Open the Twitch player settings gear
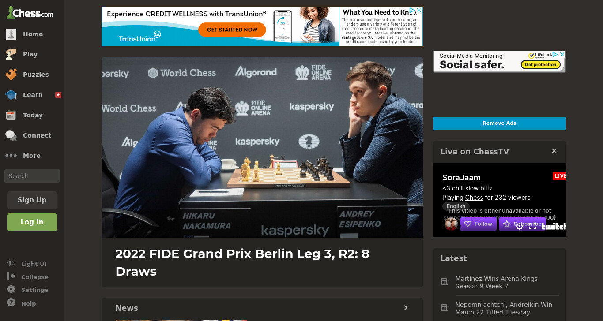The image size is (603, 321). [x=520, y=226]
